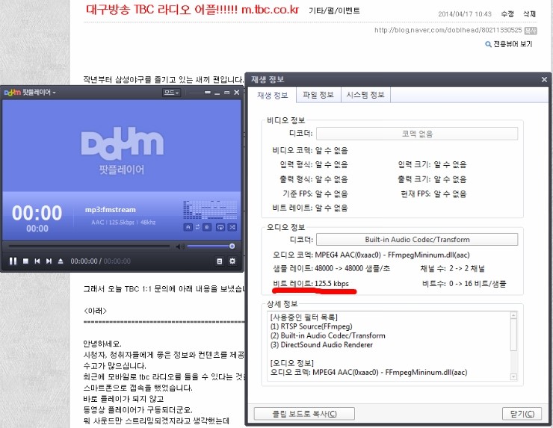Click the video decoder 코덱 없음 field
553x428 pixels.
click(x=417, y=134)
